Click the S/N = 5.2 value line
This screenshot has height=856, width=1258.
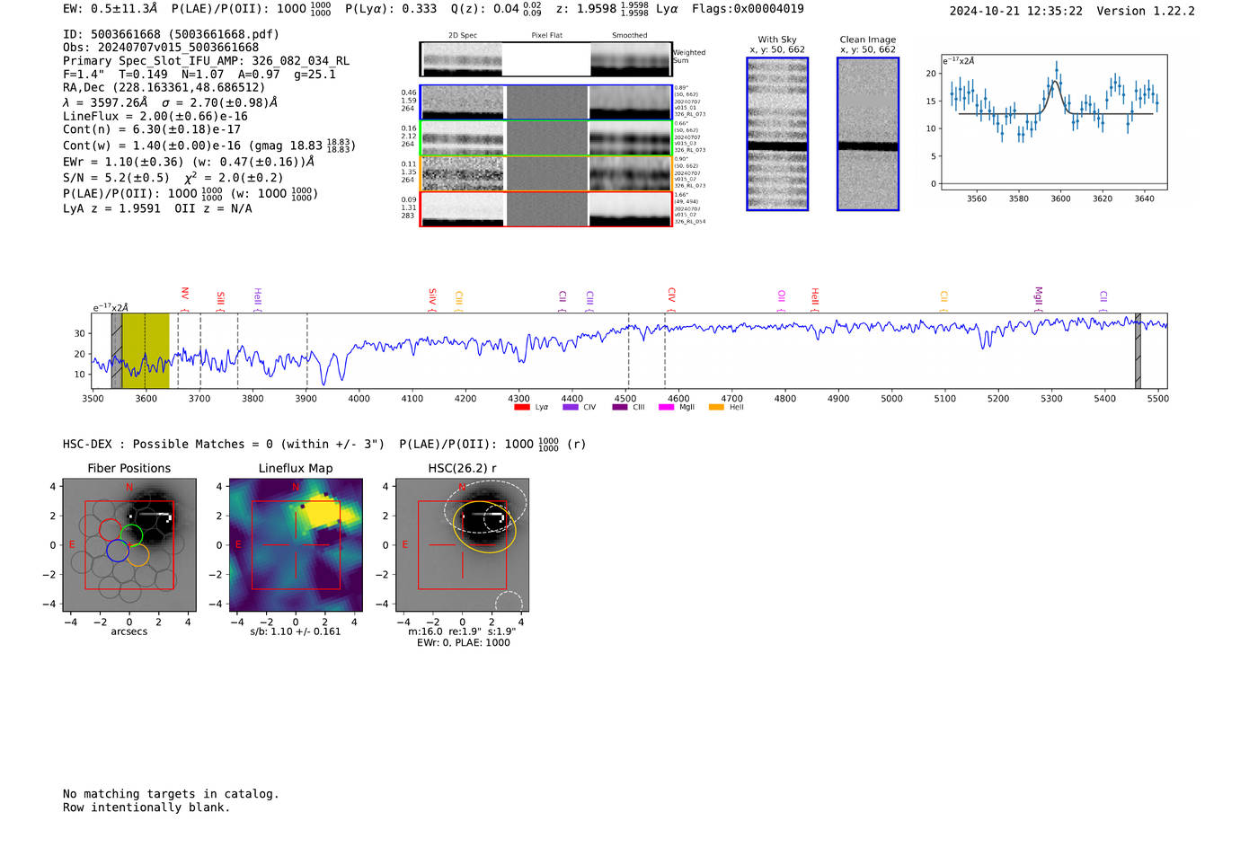pyautogui.click(x=173, y=177)
